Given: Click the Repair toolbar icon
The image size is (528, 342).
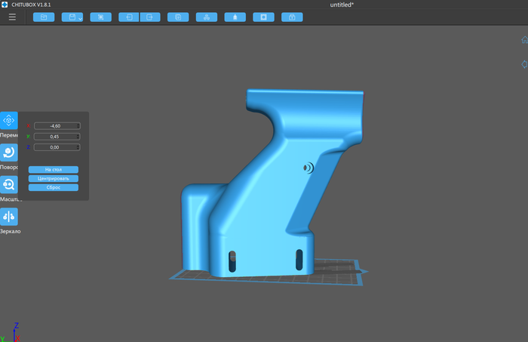Looking at the screenshot, I should coord(292,17).
